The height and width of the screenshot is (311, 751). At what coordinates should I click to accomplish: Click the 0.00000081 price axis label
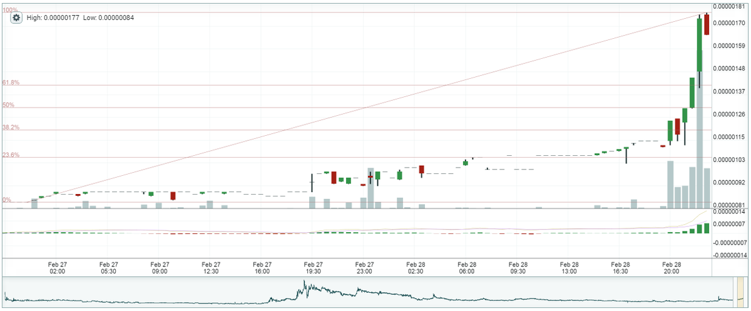(730, 205)
